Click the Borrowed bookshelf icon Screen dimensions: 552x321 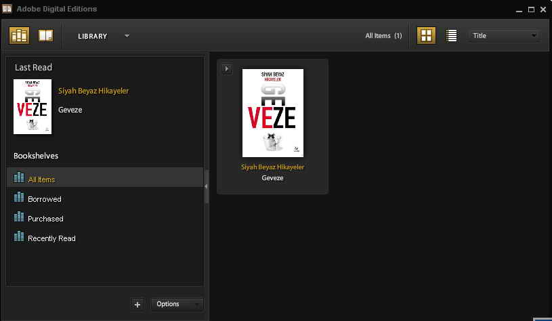(19, 197)
